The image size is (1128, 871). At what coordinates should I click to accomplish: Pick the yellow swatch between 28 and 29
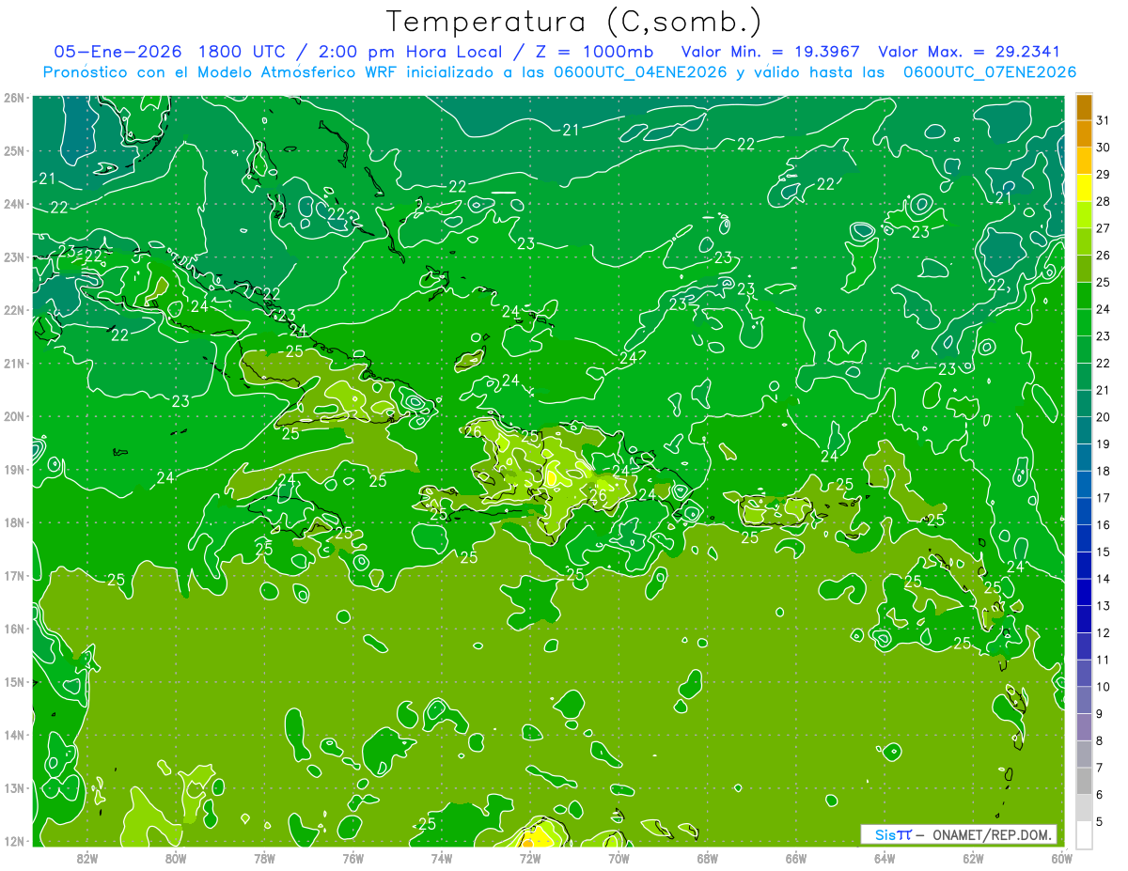(x=1084, y=187)
